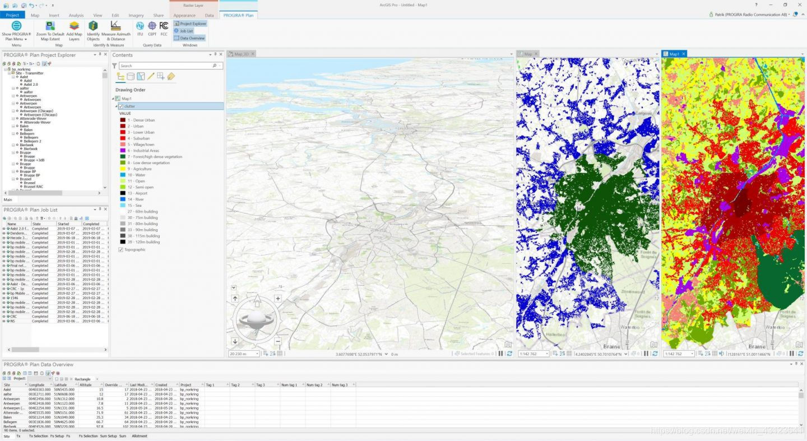Close the Map_3D view tab
Viewport: 807px width, 441px height.
coord(253,54)
